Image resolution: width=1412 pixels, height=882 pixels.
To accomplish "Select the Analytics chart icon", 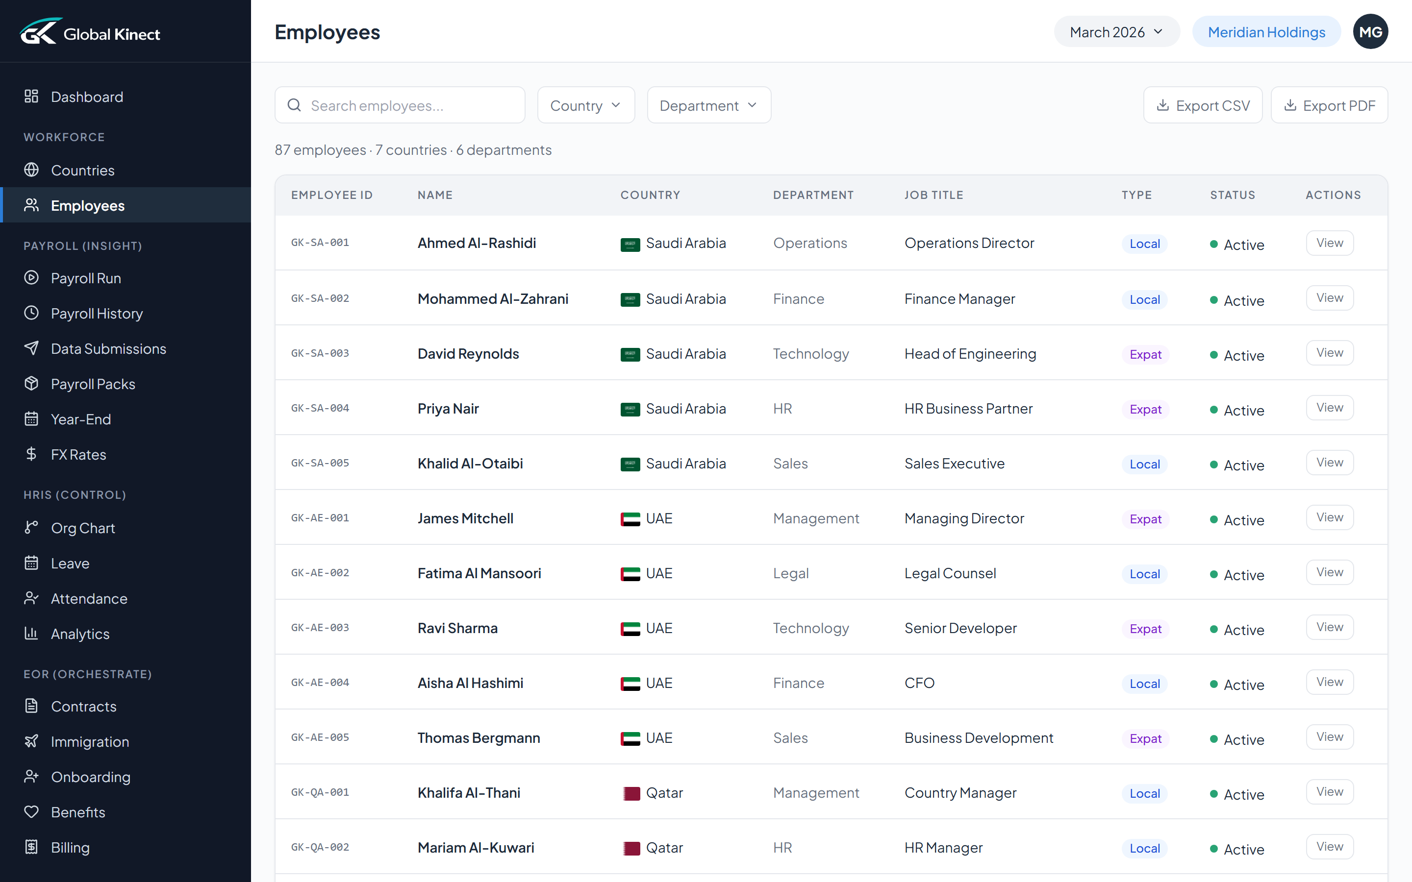I will coord(31,634).
